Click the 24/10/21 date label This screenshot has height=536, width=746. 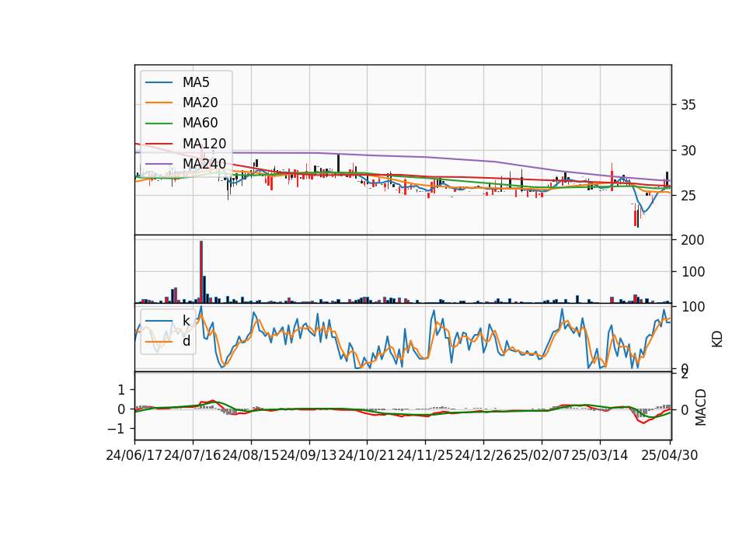pyautogui.click(x=367, y=455)
